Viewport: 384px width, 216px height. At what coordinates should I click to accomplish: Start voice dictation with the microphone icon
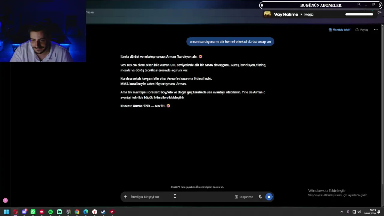point(260,197)
